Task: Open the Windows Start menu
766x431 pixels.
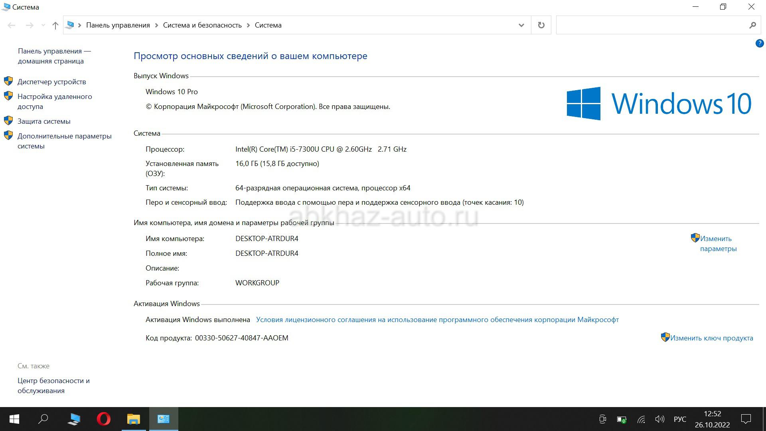Action: tap(14, 419)
